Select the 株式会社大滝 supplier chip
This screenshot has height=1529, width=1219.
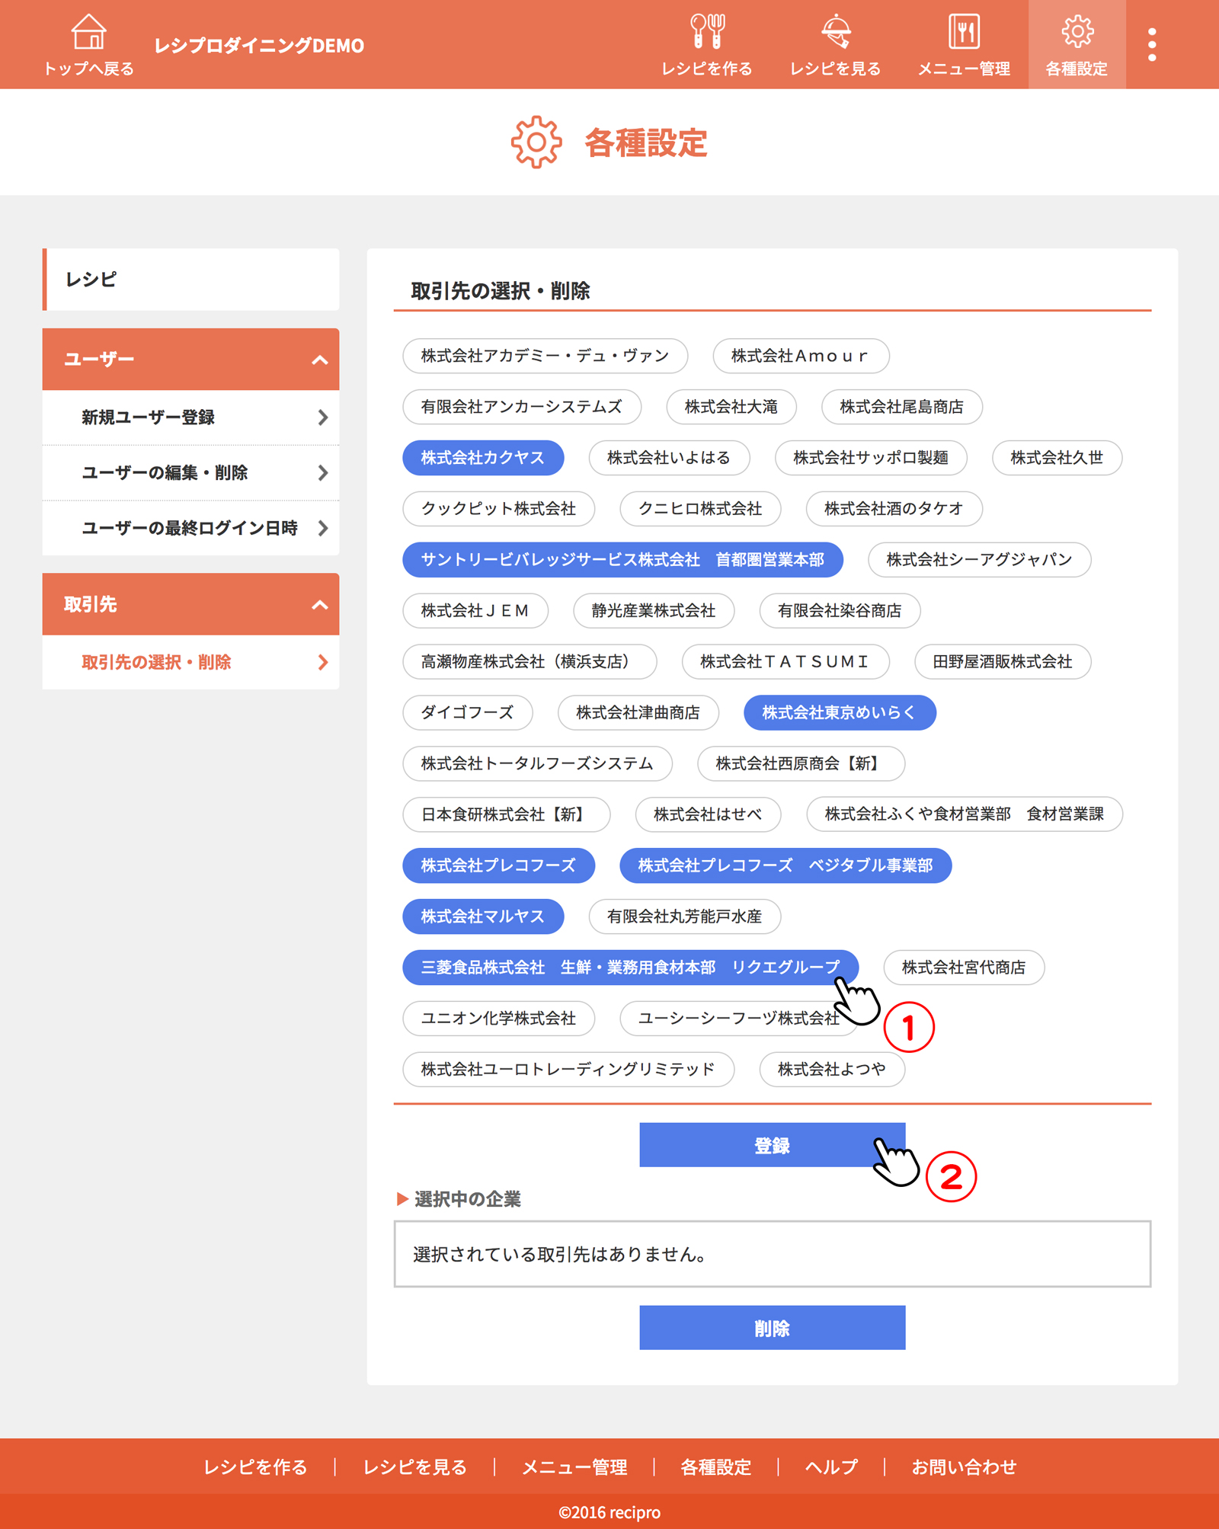731,407
